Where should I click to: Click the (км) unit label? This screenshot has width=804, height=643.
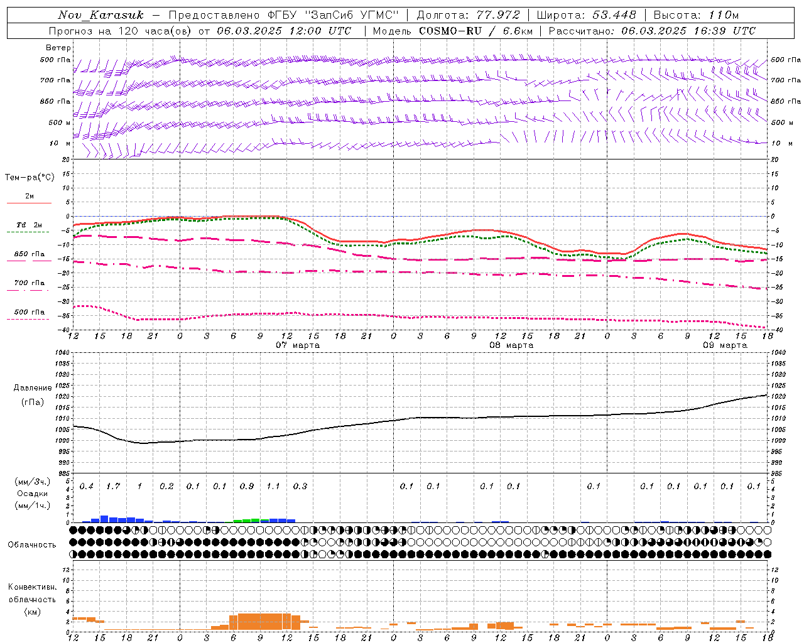33,612
